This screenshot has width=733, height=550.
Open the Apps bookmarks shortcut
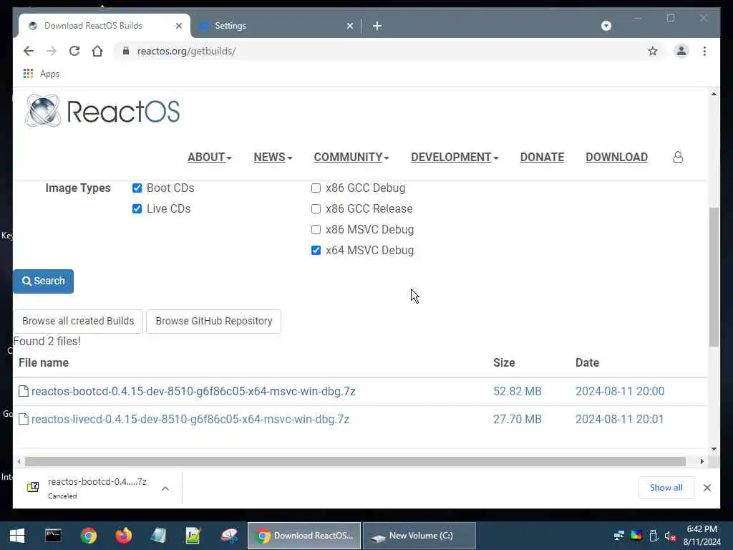tap(41, 74)
